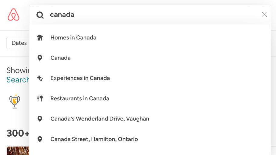Image resolution: width=276 pixels, height=155 pixels.
Task: Click the pin icon beside Canada's Wonderland Drive
Action: click(x=40, y=119)
